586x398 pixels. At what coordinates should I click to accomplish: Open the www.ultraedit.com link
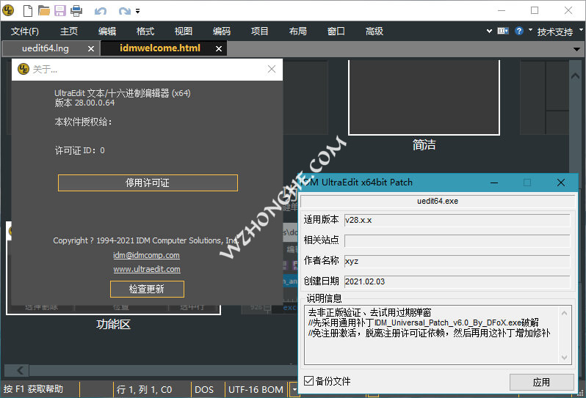coord(147,269)
